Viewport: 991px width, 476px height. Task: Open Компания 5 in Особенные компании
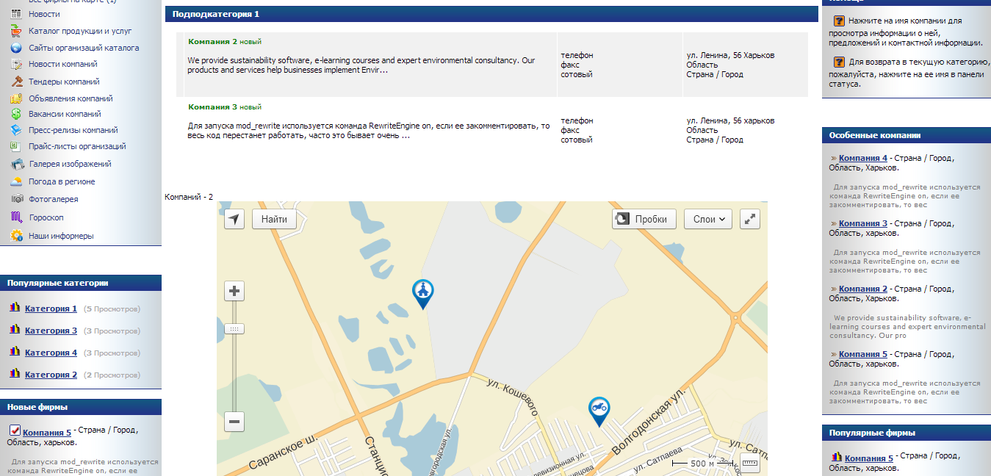[863, 354]
